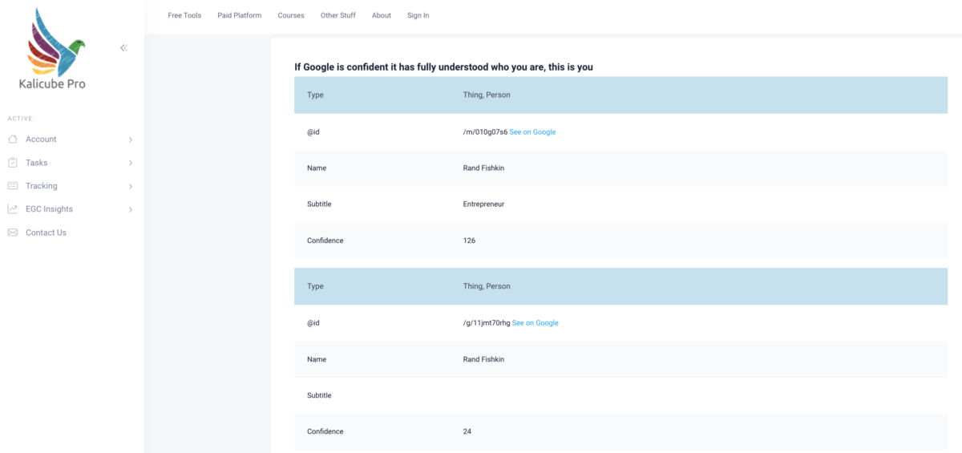
Task: Expand the Tasks menu chevron
Action: [x=131, y=163]
